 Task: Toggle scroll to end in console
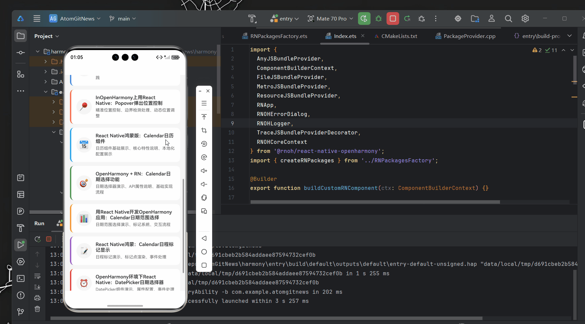(37, 287)
